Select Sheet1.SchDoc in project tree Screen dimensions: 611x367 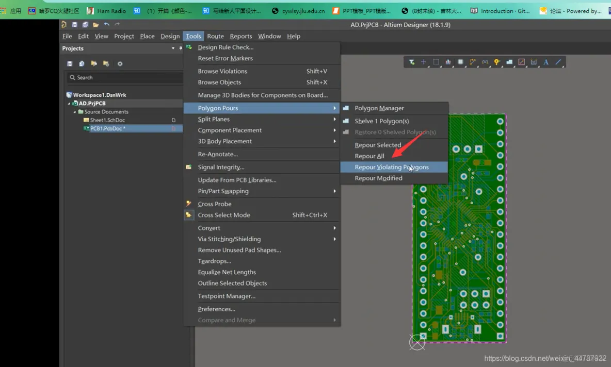107,120
